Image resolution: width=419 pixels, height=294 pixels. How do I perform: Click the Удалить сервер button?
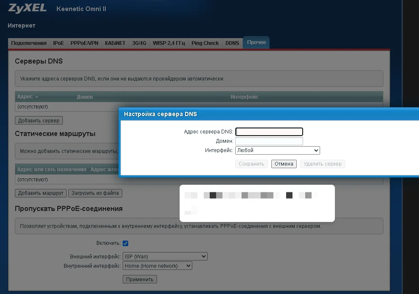pos(323,164)
